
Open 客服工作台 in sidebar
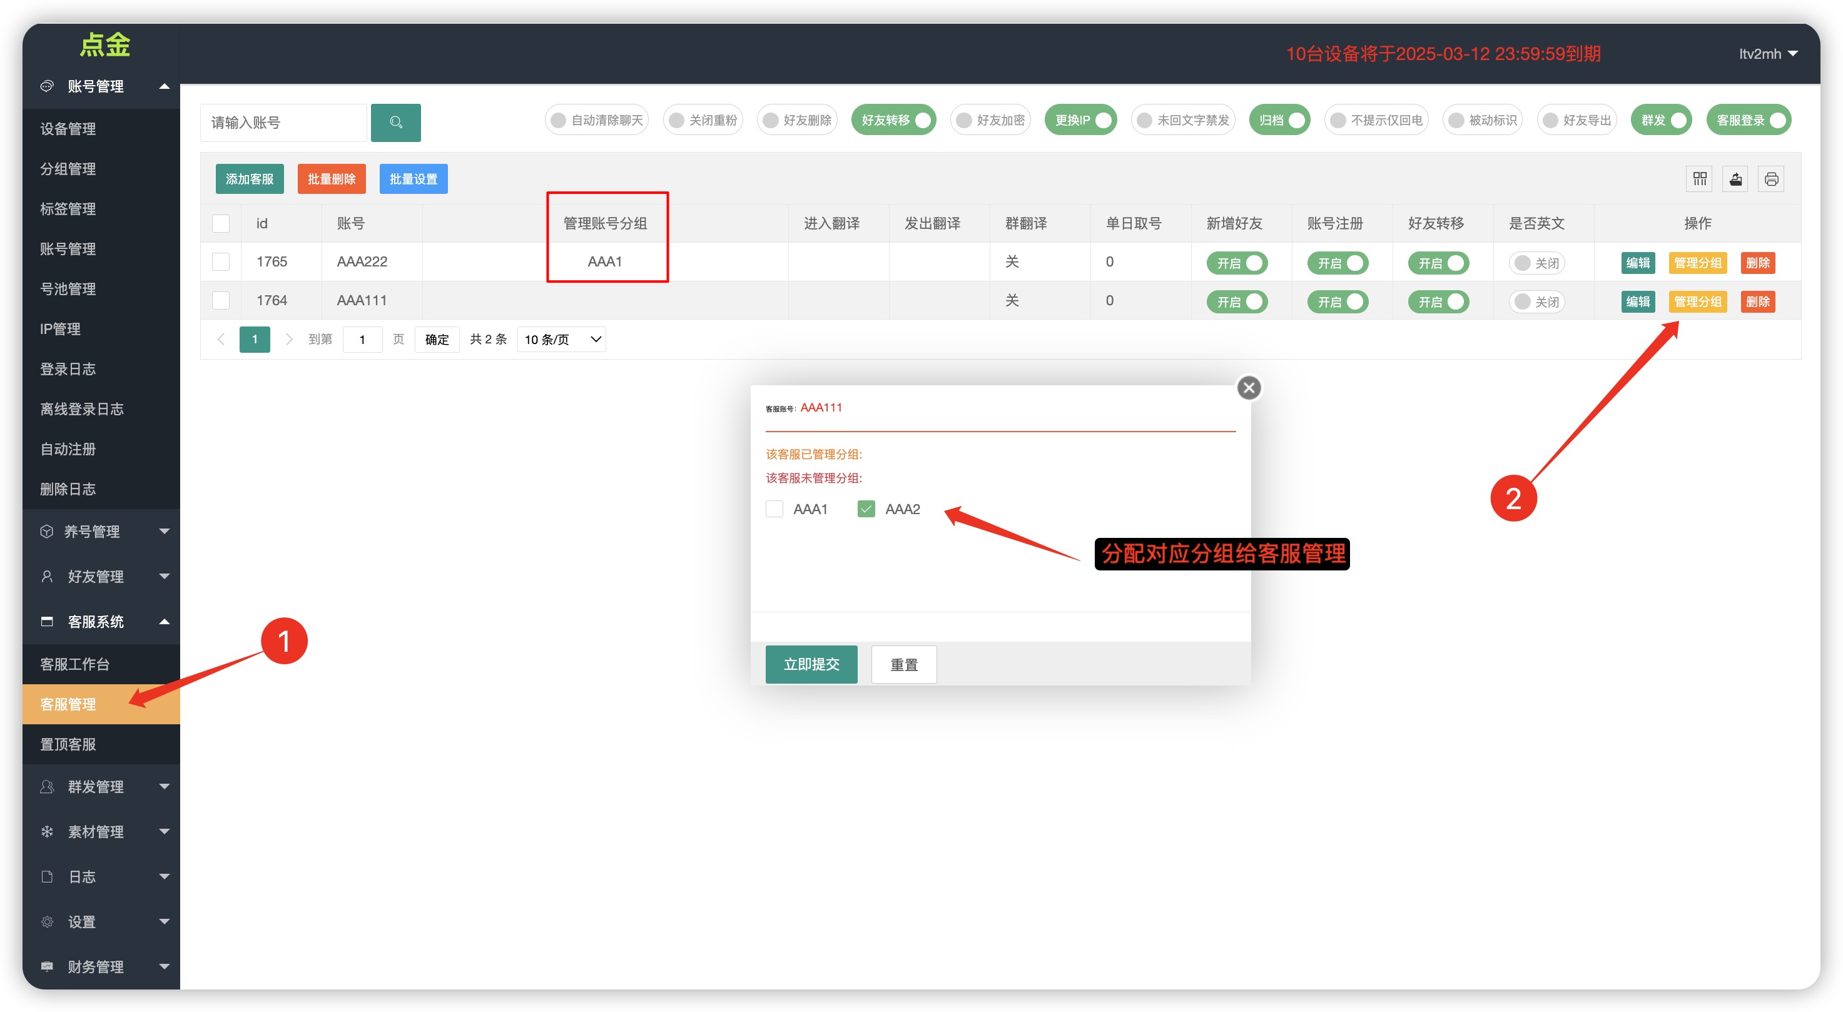75,664
